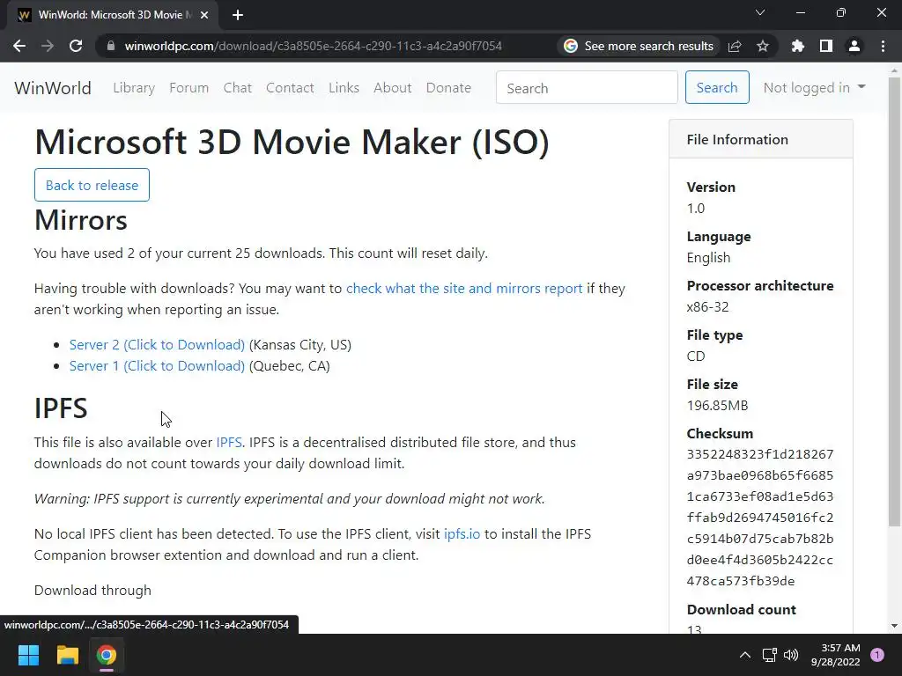The width and height of the screenshot is (902, 676).
Task: Open the Library menu item
Action: pyautogui.click(x=134, y=88)
